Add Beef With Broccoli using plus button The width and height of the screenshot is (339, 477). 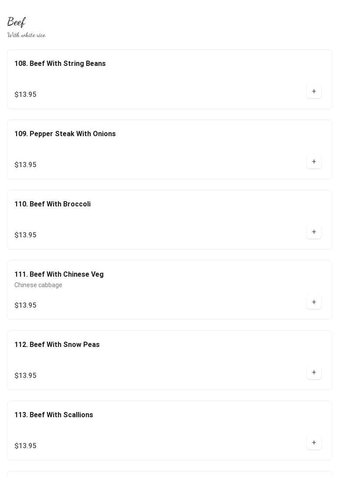point(314,232)
